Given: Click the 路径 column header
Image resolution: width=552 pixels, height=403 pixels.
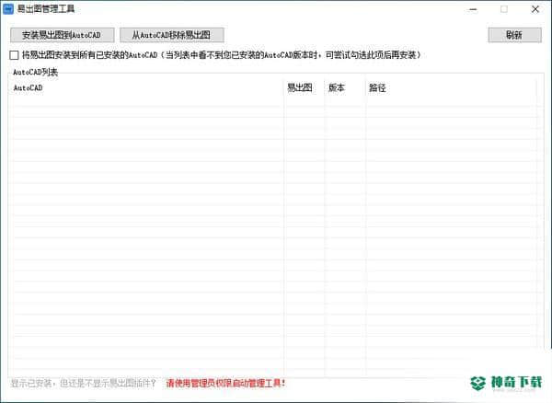Looking at the screenshot, I should pyautogui.click(x=452, y=87).
